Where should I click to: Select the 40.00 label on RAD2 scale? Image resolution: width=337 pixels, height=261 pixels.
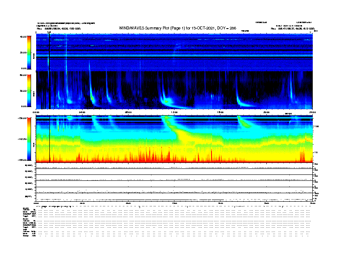(23, 37)
